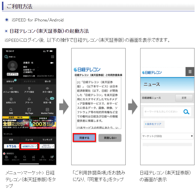Tap the お気に入り star icon in the menu grid
The height and width of the screenshot is (192, 196).
point(11,99)
